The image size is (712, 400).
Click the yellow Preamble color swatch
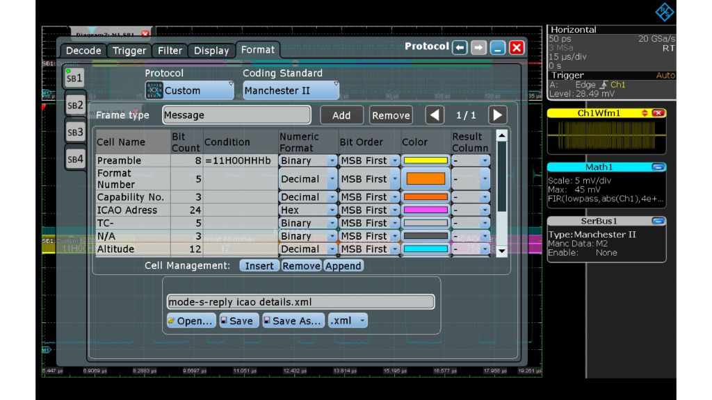click(x=425, y=160)
